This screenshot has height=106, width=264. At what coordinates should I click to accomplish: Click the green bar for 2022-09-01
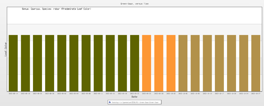click(x=62, y=63)
